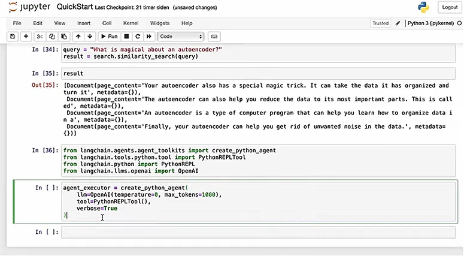Insert a cell below with plus icon
Viewport: 464px width, 256px height.
(x=26, y=37)
